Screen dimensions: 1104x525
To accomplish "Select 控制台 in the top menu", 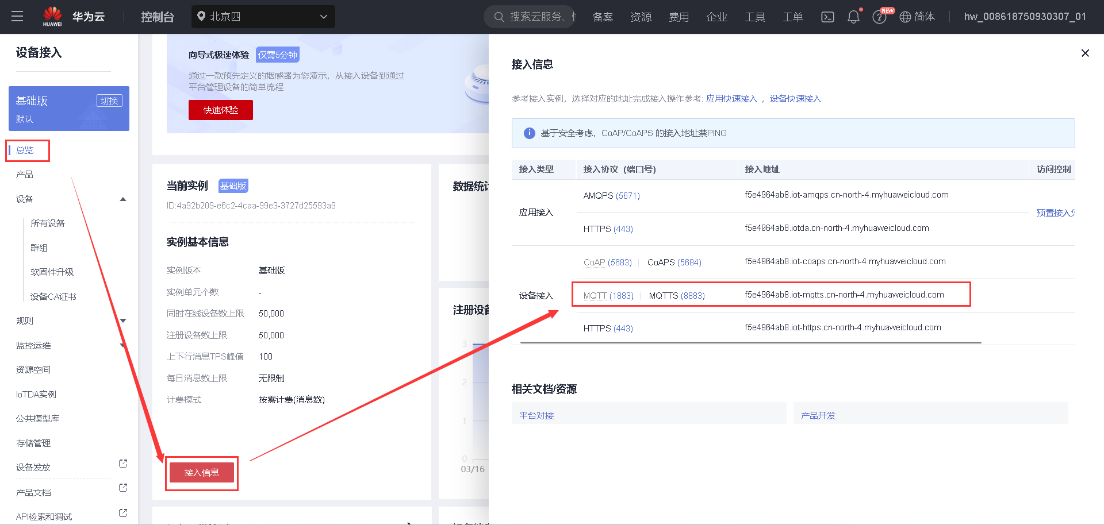I will tap(157, 17).
